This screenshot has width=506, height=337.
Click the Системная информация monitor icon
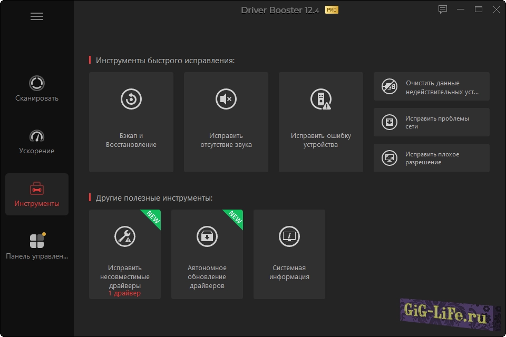pos(289,236)
